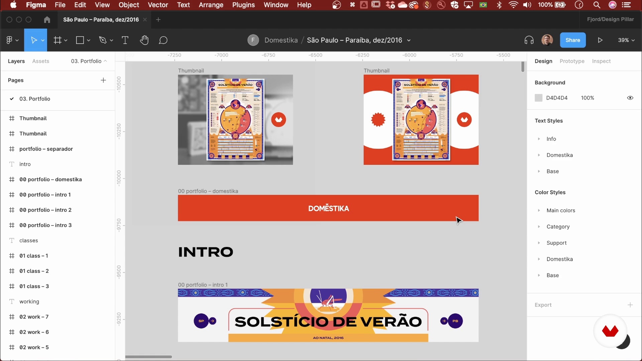Screen dimensions: 642x361
Task: Expand Category color style group
Action: pos(539,227)
